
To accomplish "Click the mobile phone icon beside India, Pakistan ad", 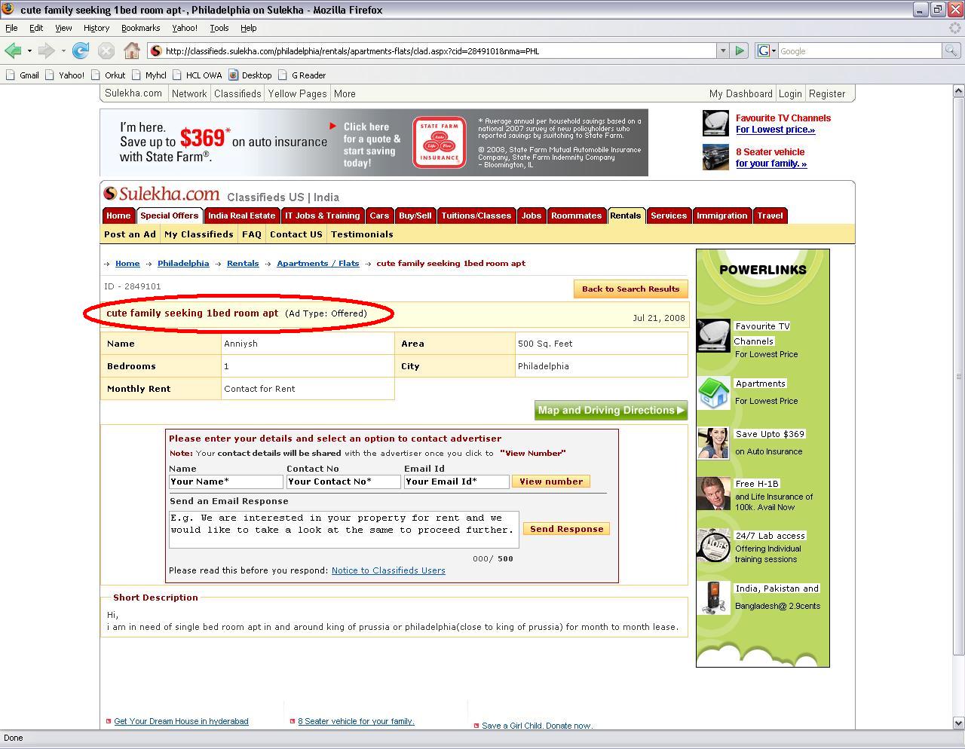I will point(713,598).
